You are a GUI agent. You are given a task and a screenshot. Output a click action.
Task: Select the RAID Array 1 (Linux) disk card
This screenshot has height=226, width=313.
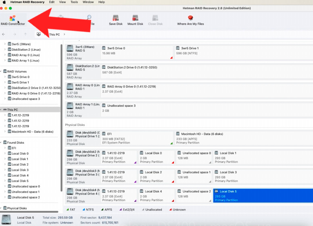pyautogui.click(x=82, y=110)
